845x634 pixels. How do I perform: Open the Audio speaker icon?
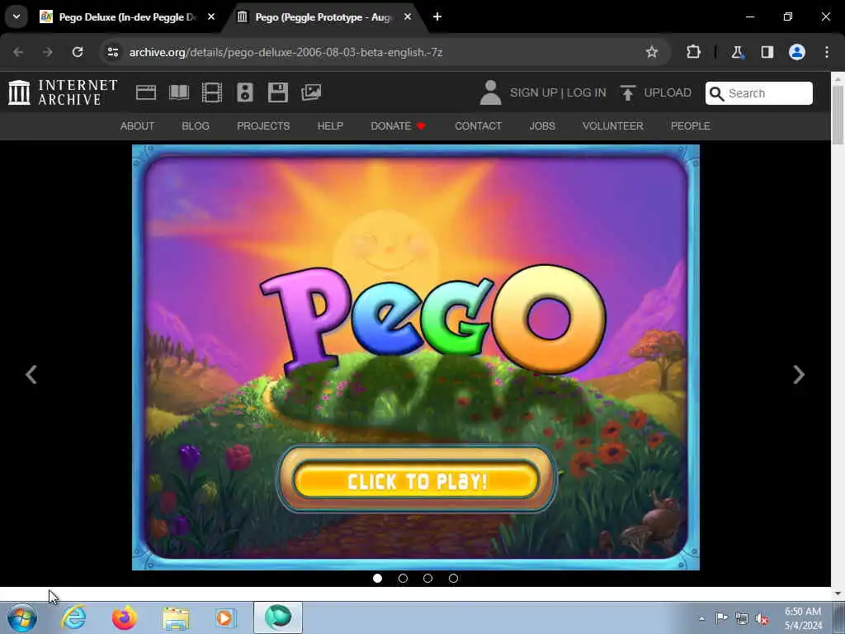pos(244,92)
